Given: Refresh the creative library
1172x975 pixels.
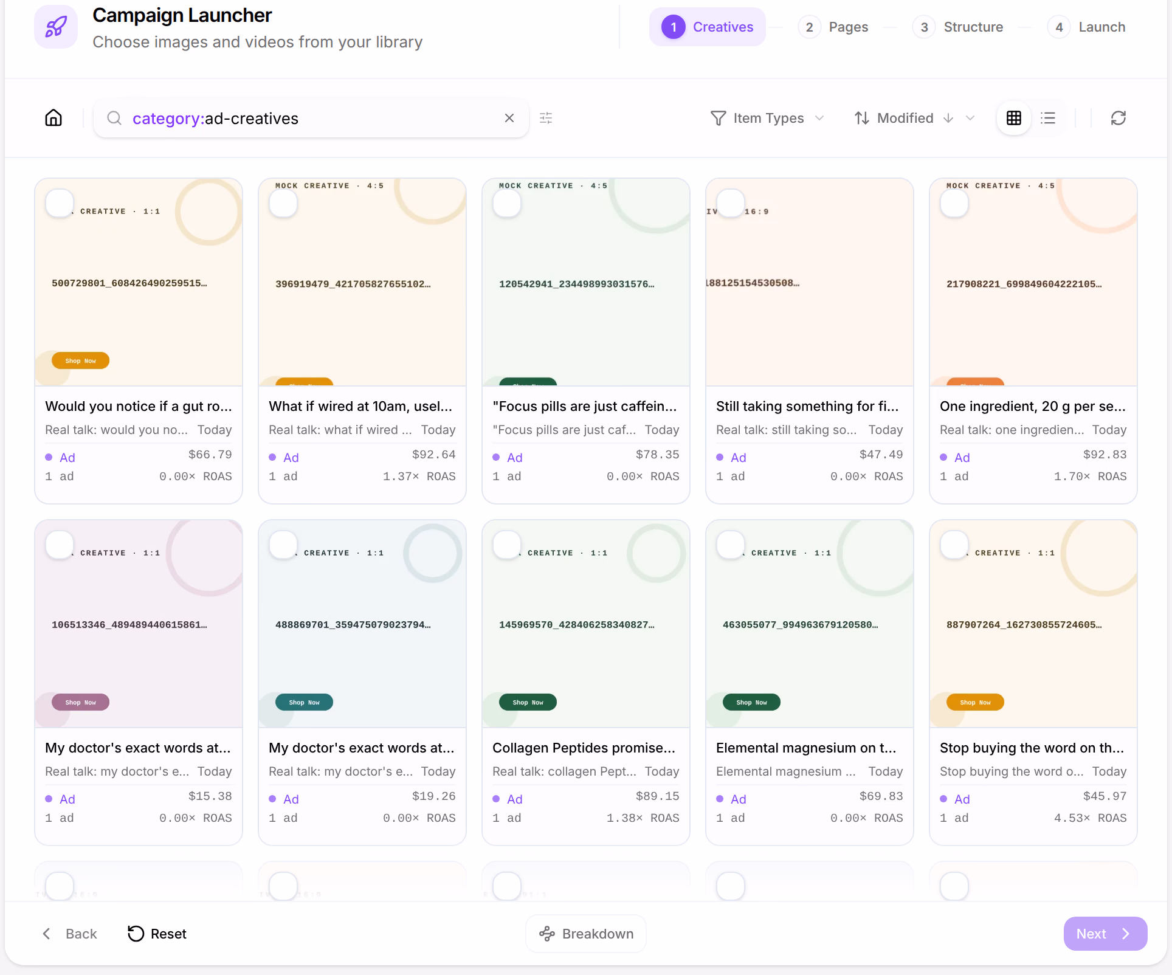Looking at the screenshot, I should click(x=1119, y=118).
